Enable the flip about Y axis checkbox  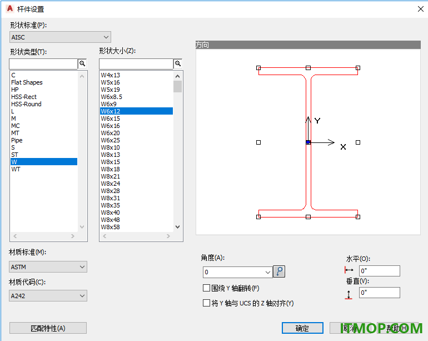pos(206,288)
